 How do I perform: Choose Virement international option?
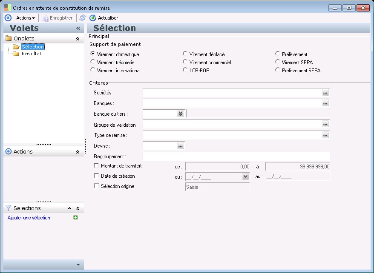[92, 70]
